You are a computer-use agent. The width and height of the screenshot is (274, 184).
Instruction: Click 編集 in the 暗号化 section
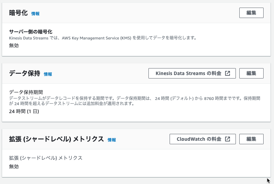(251, 13)
